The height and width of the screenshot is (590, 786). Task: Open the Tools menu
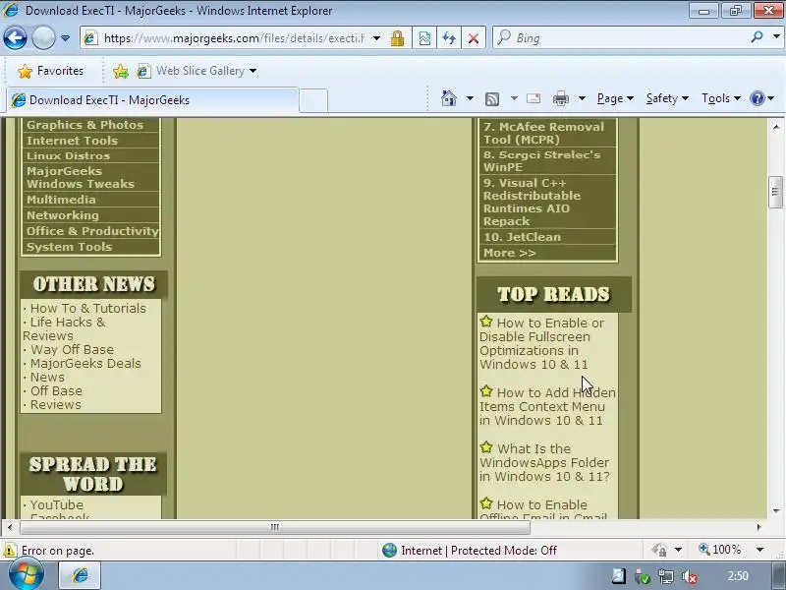click(x=721, y=98)
